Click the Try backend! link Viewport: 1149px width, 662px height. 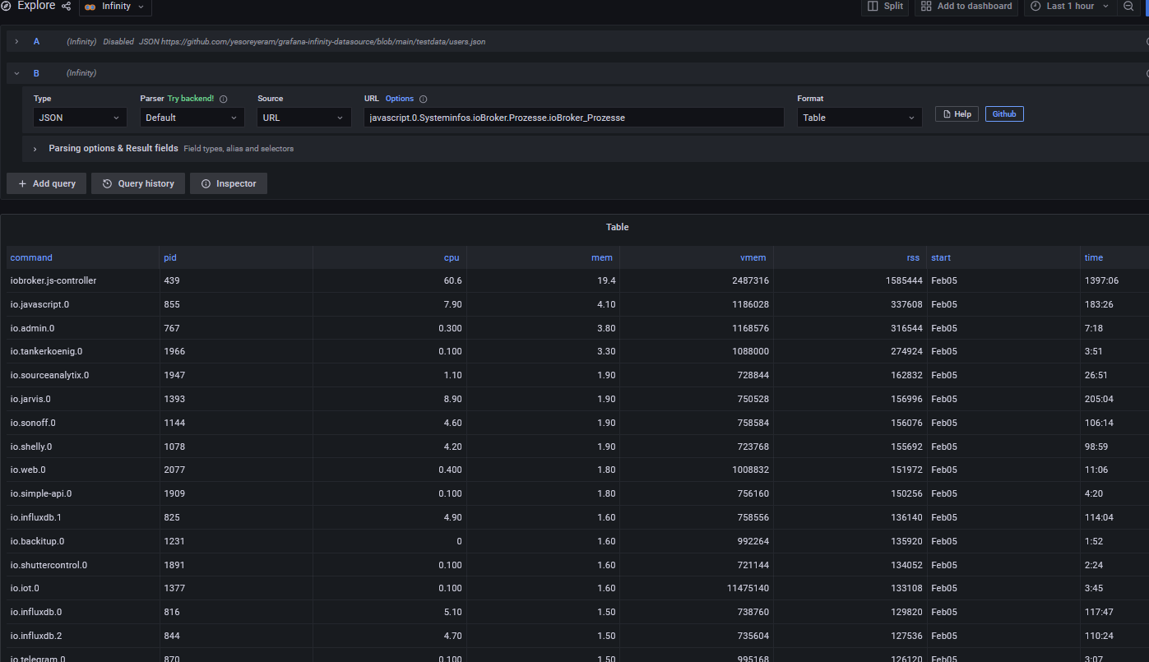191,99
